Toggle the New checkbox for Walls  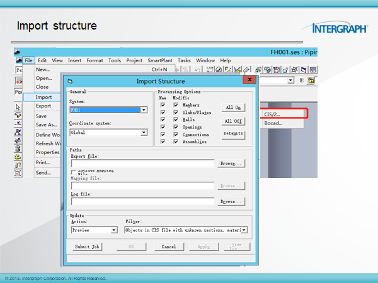(163, 119)
